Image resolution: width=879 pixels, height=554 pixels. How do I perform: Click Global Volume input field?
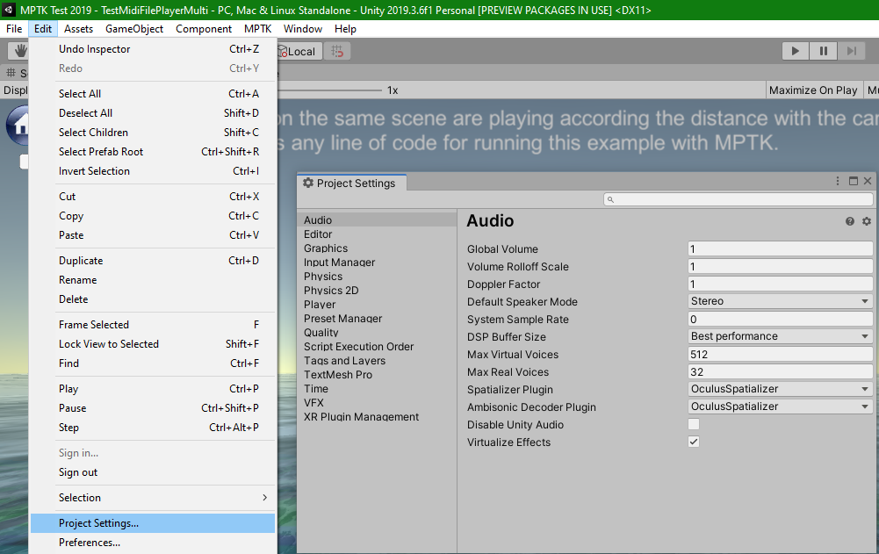pyautogui.click(x=780, y=248)
